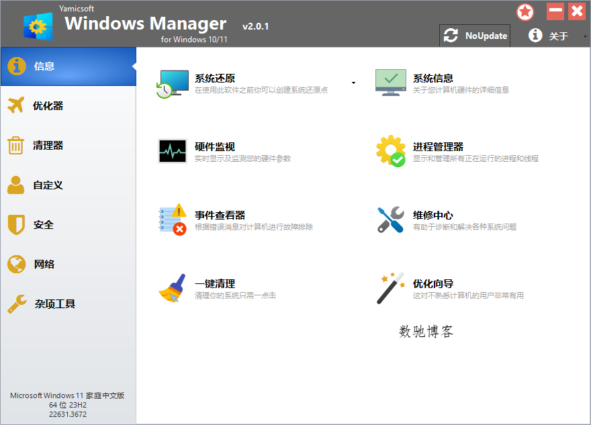Switch to the 清理器 tab label
The image size is (591, 425).
click(48, 146)
